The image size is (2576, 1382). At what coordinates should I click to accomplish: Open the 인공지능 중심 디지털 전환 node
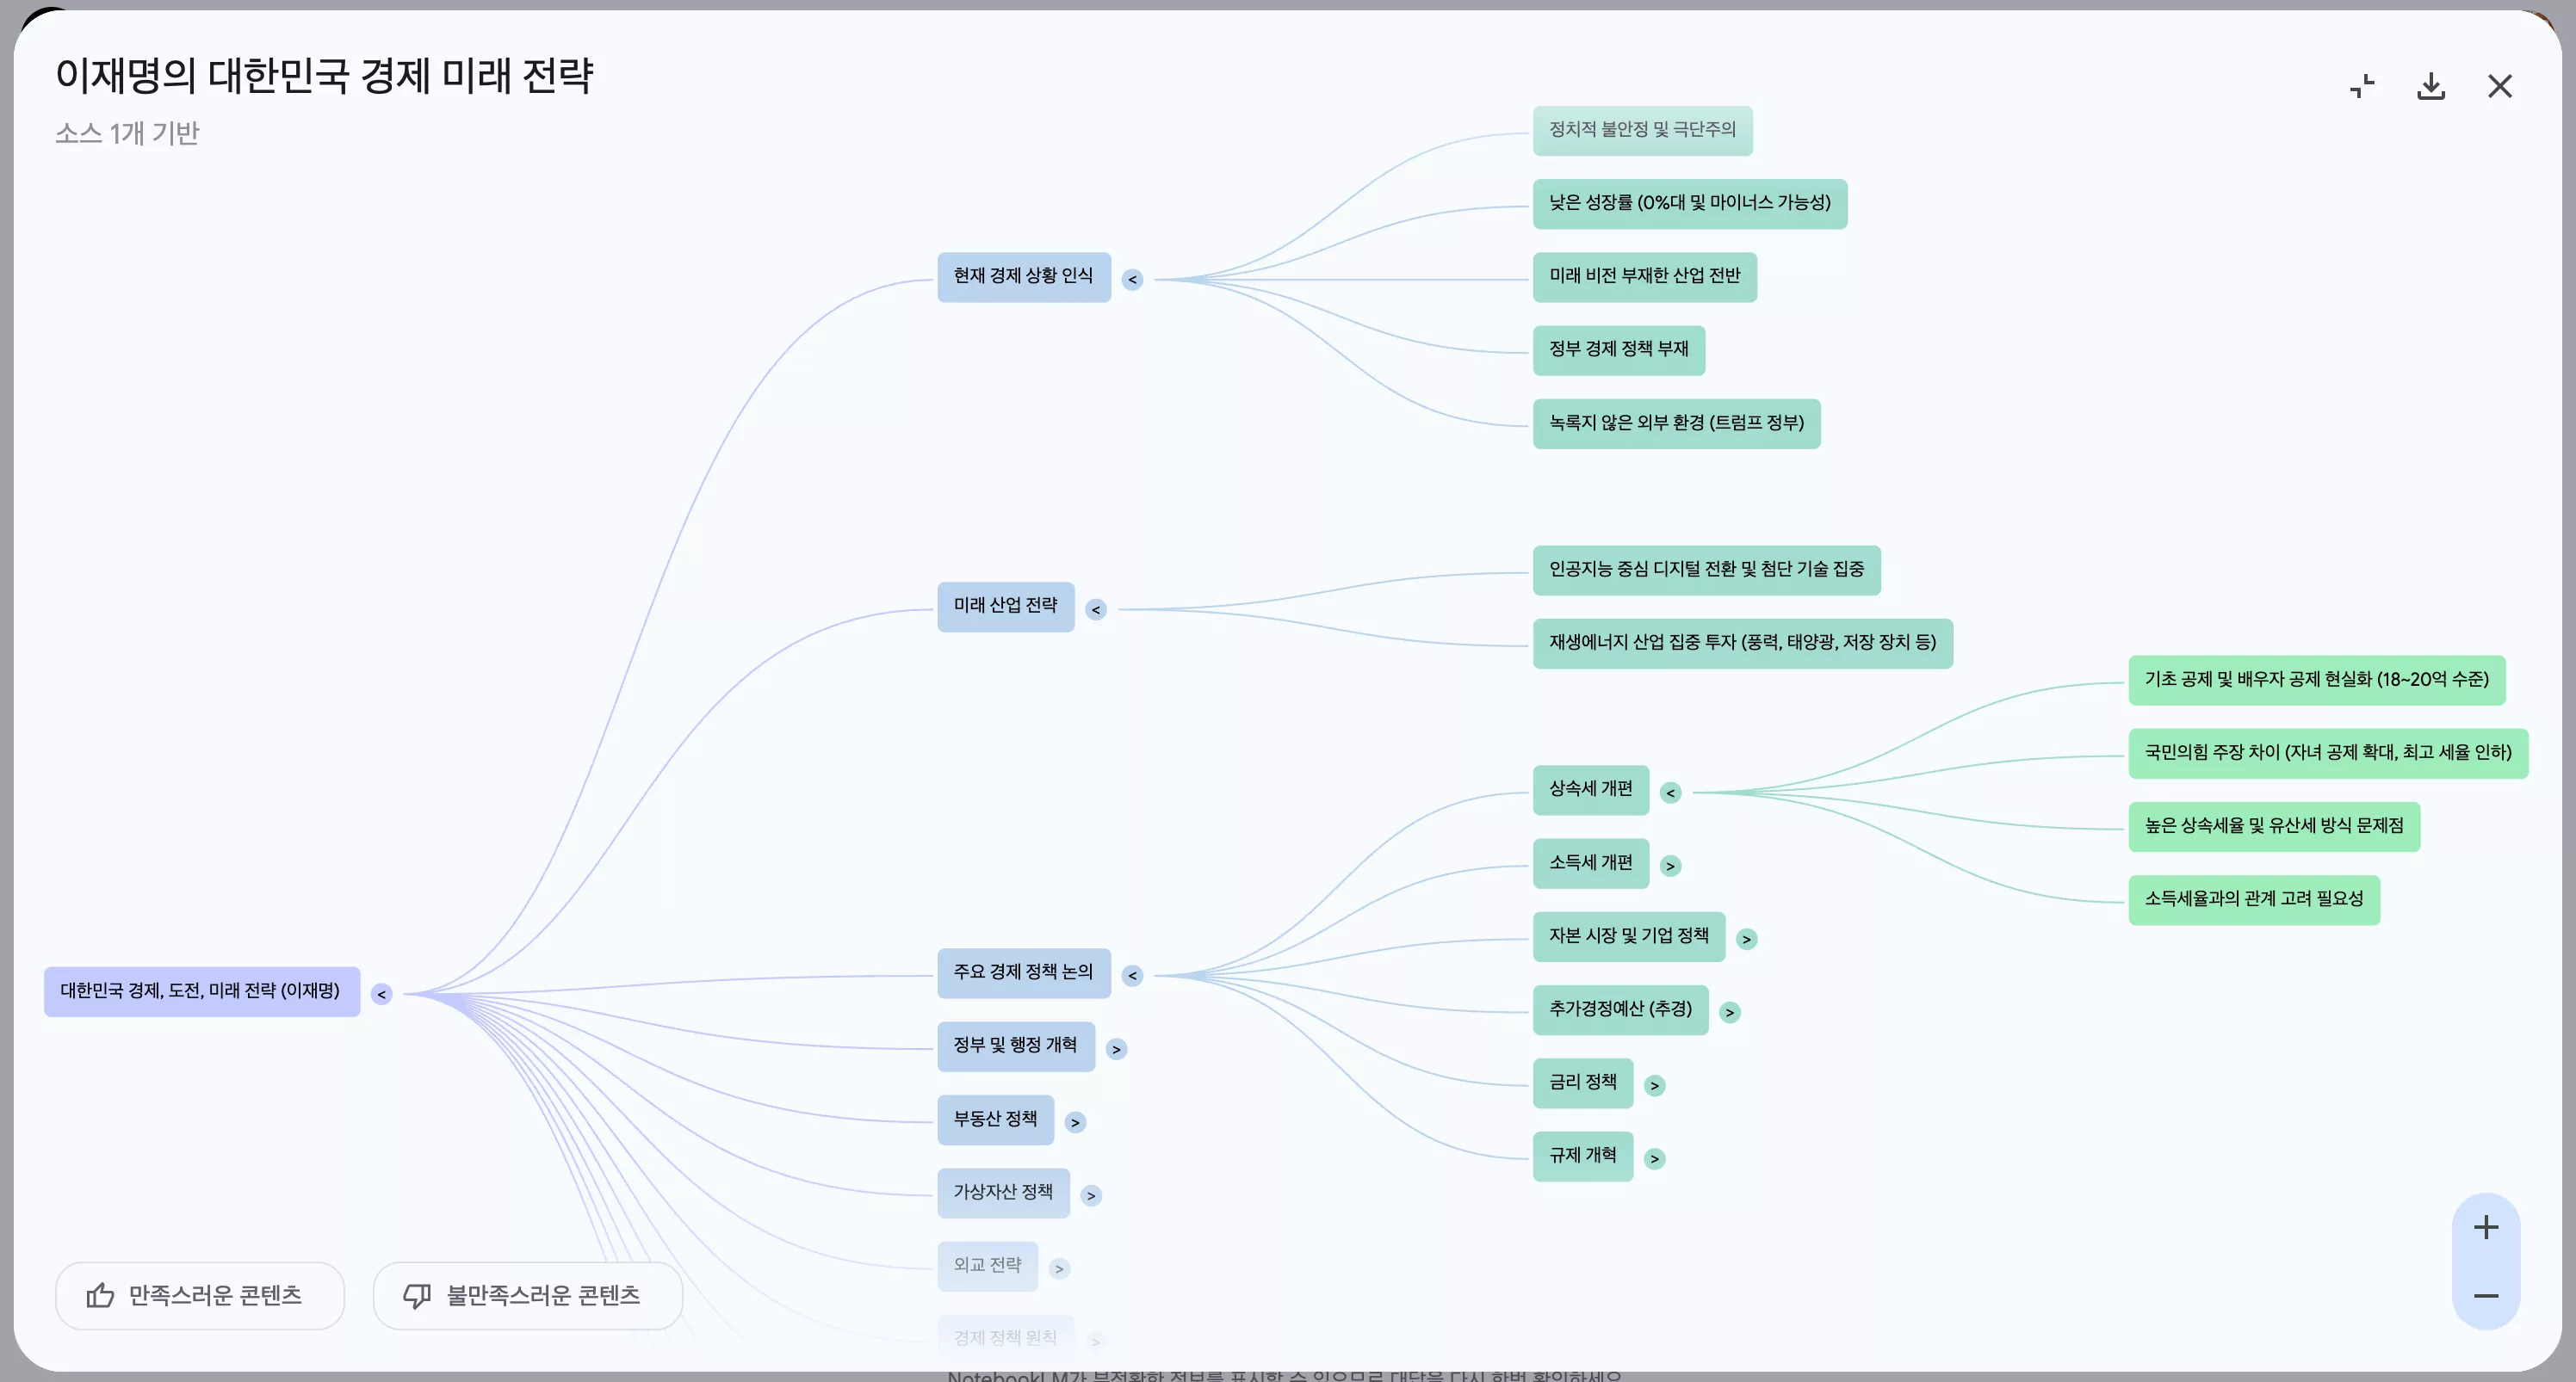[1706, 570]
